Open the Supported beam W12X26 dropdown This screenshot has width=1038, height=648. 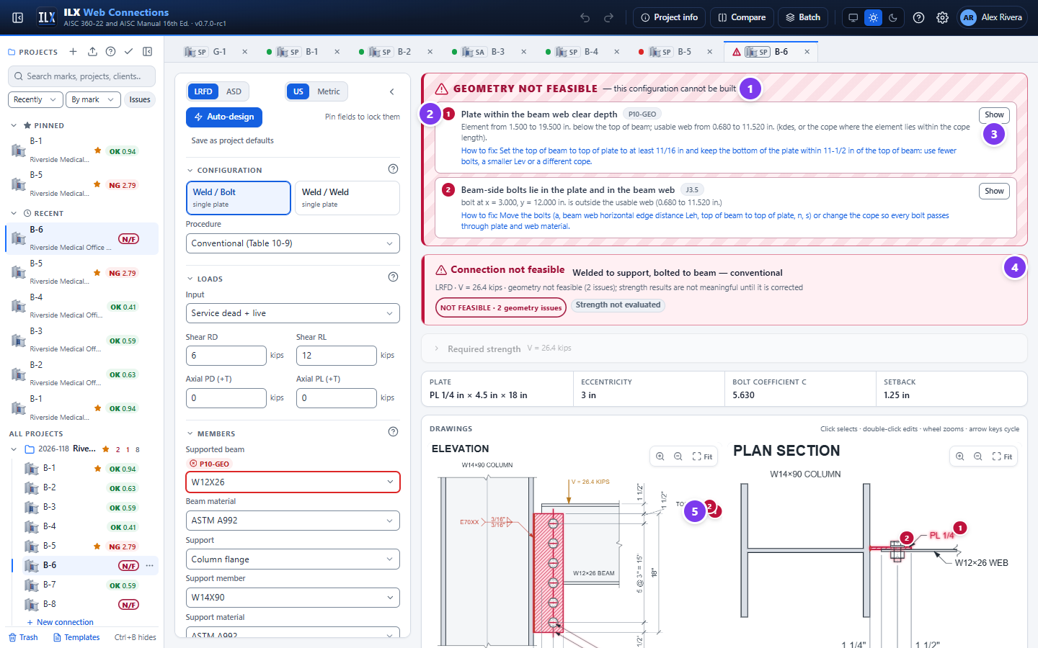293,482
